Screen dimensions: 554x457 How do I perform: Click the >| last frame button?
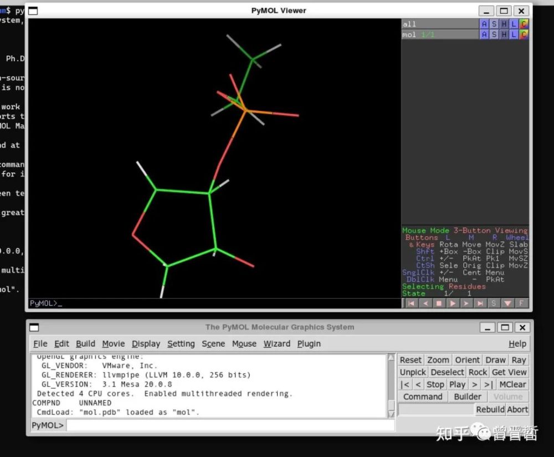(x=488, y=384)
